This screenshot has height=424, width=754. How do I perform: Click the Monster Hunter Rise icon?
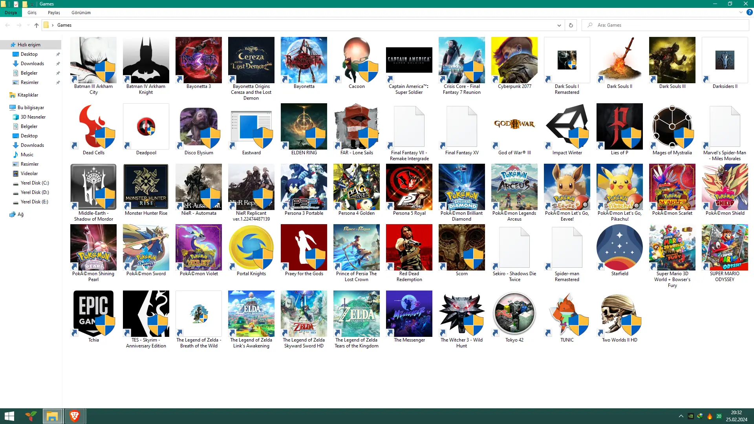pyautogui.click(x=146, y=187)
